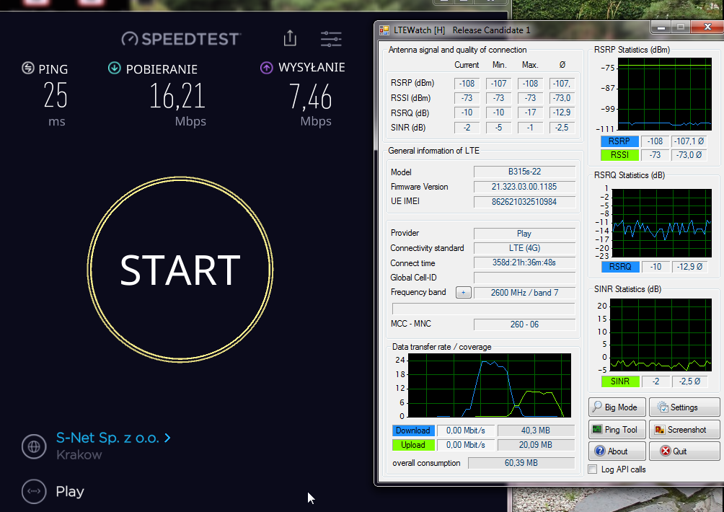Click the download arrow icon by POBIERANIE
The height and width of the screenshot is (512, 724).
tap(114, 68)
